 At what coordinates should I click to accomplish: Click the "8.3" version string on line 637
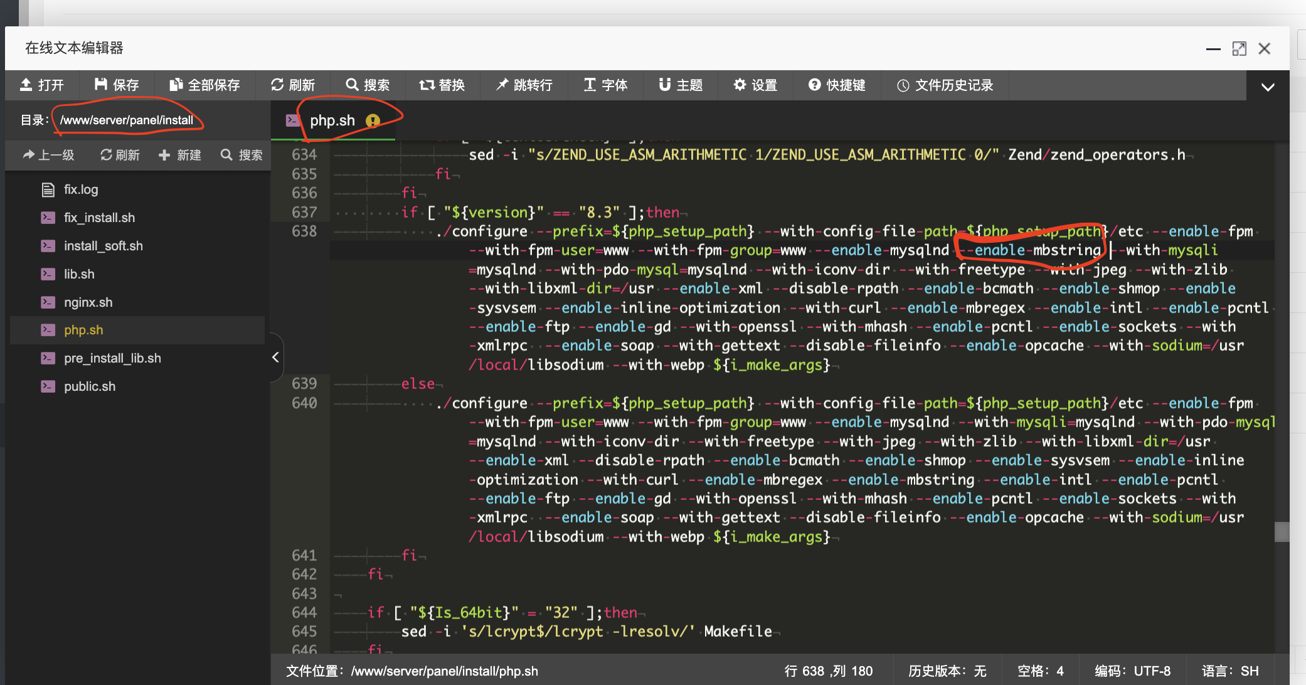pos(599,213)
